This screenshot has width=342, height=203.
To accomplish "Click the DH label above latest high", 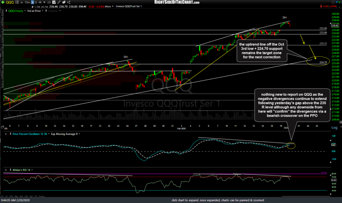I will coord(284,17).
